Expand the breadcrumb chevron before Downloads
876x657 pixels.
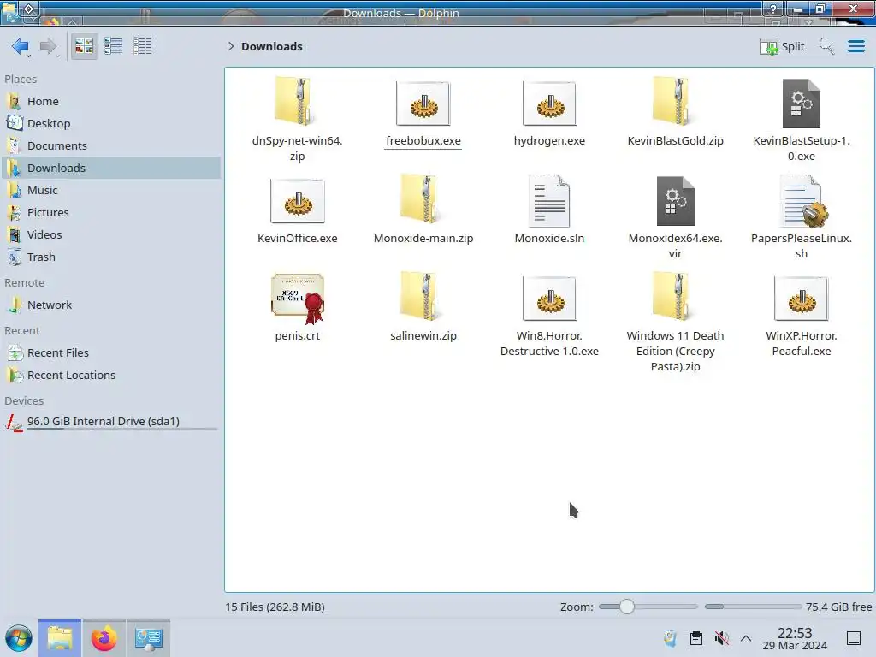click(231, 46)
